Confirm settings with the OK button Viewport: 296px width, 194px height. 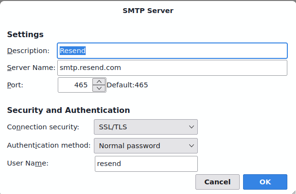(265, 182)
